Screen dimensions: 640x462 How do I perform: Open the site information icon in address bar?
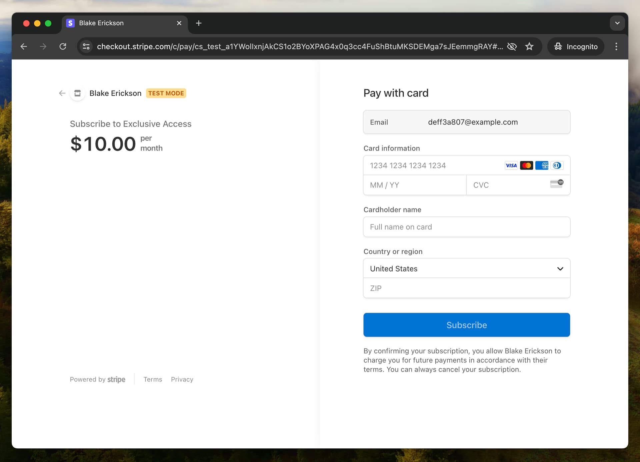[86, 47]
